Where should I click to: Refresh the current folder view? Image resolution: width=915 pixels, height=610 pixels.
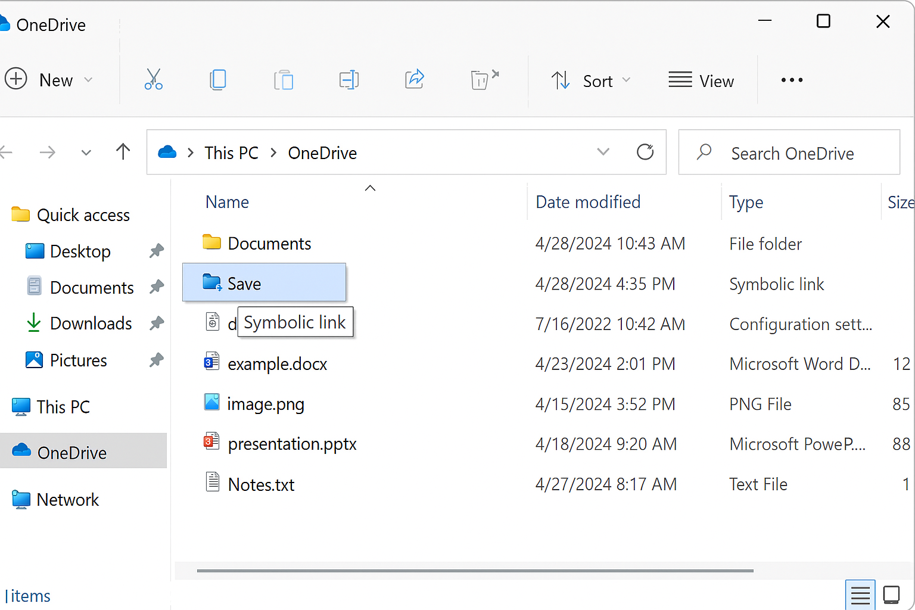(645, 152)
